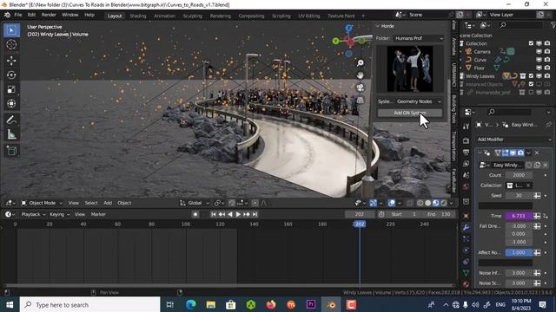Toggle Instanced Objects exclude checkbox
Screen dimensions: 556x312
point(531,84)
